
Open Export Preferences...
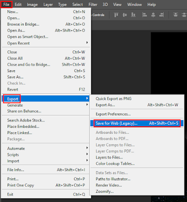(x=137, y=114)
